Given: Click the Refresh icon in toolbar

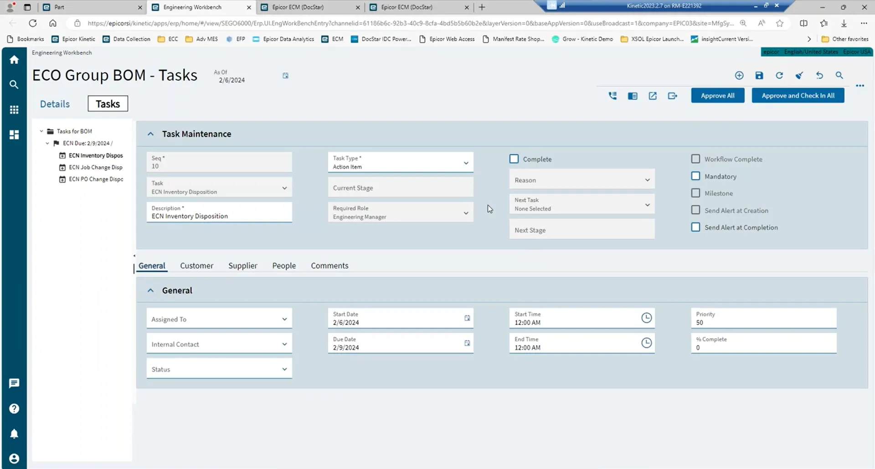Looking at the screenshot, I should [779, 76].
